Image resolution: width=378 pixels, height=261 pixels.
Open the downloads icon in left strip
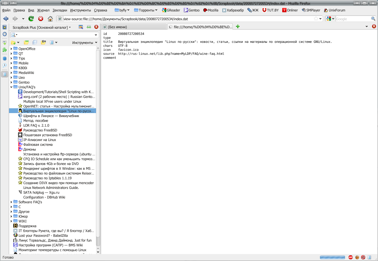(x=5, y=43)
